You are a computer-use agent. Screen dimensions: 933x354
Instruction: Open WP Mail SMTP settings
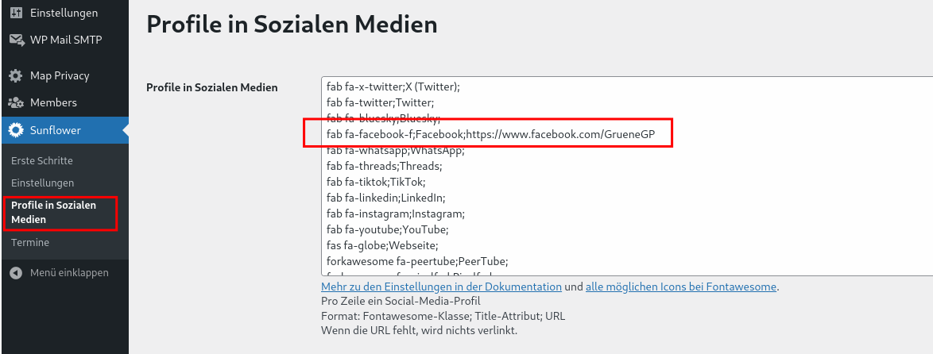(x=66, y=40)
